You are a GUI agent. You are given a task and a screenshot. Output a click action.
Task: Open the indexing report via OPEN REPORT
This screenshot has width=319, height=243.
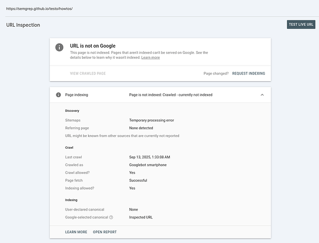[105, 232]
